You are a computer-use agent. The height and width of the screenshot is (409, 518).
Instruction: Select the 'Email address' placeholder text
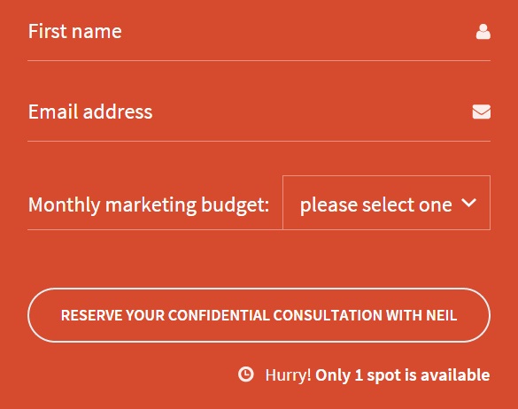(x=90, y=112)
